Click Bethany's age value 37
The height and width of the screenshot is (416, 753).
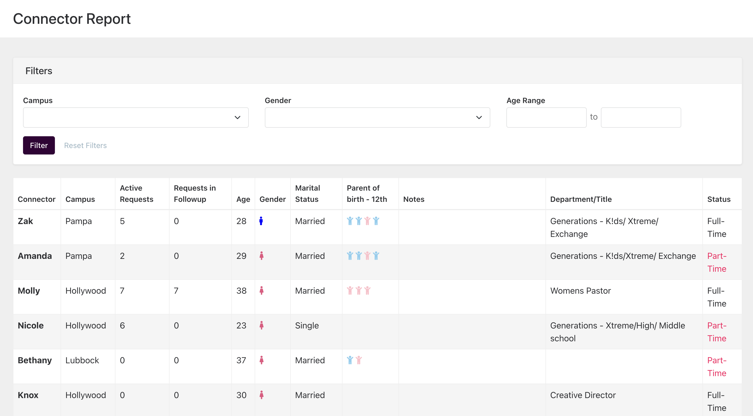[x=242, y=360]
